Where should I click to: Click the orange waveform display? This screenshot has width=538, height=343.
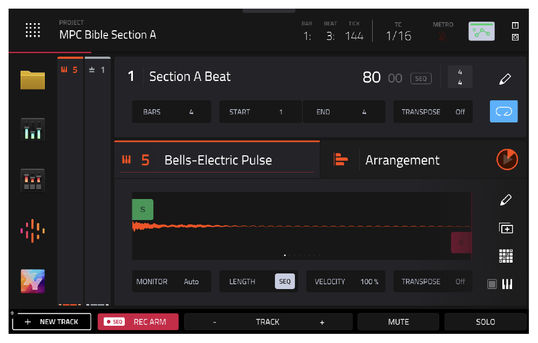[x=302, y=226]
